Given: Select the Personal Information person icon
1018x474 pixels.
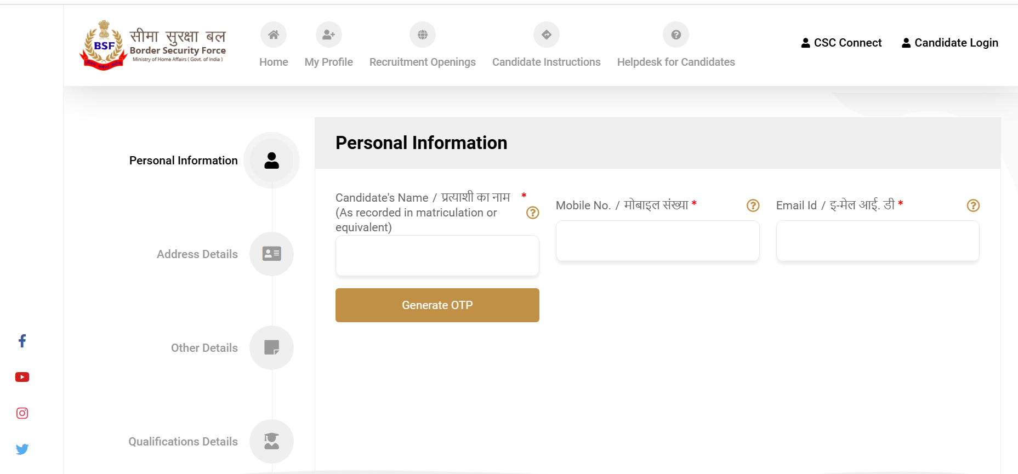Looking at the screenshot, I should point(271,161).
